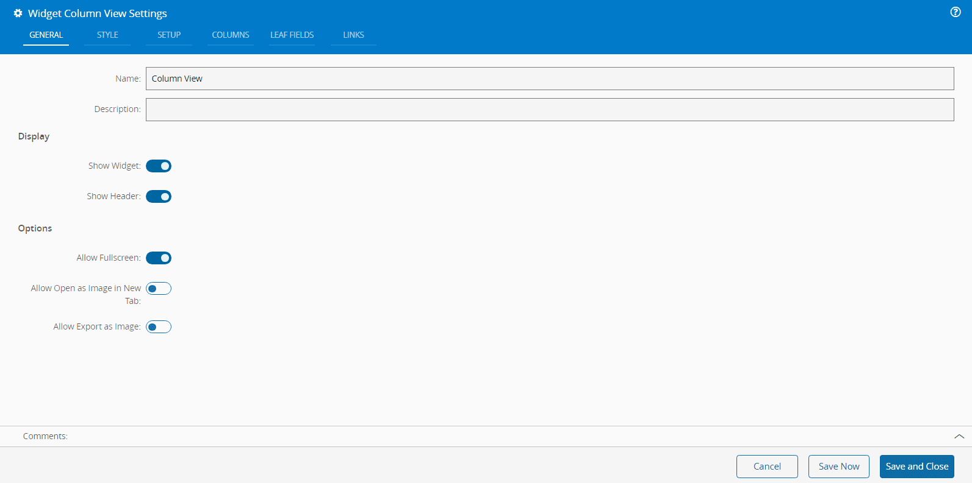Open the COLUMNS tab

click(x=231, y=35)
